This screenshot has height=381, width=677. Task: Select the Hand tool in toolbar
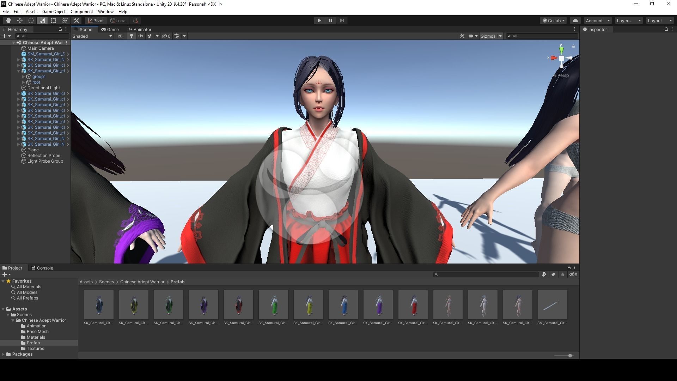tap(8, 20)
